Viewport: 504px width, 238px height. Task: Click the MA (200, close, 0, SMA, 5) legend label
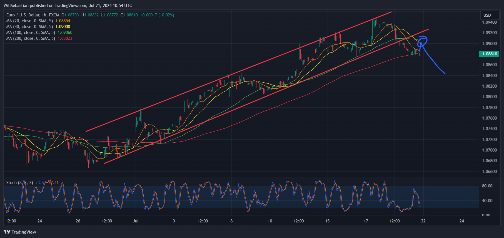(x=31, y=38)
